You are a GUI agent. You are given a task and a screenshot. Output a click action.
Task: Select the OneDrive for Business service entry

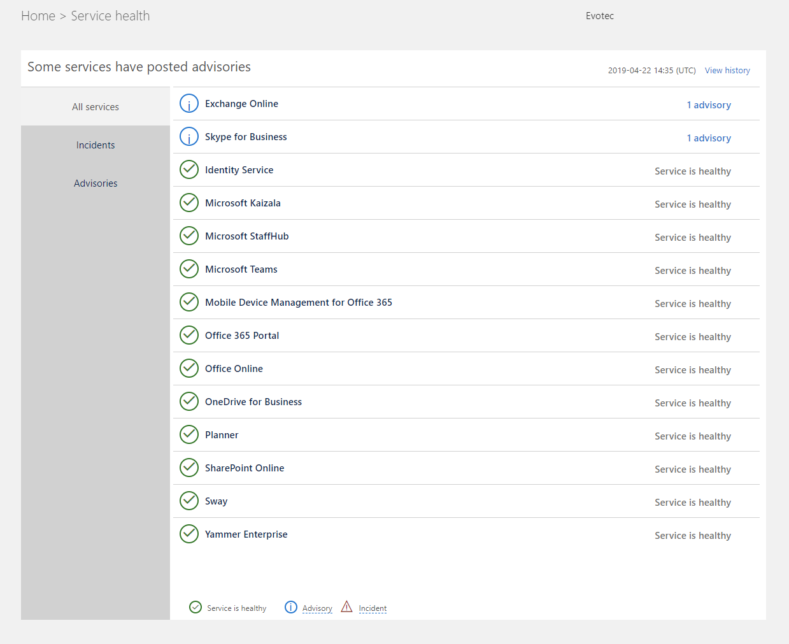click(x=253, y=401)
